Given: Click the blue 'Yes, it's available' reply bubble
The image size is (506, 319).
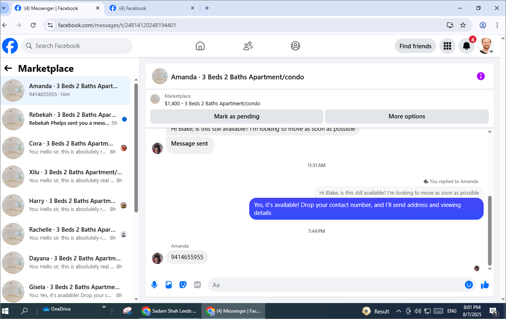Looking at the screenshot, I should (366, 209).
